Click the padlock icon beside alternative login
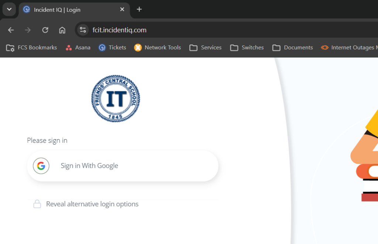The image size is (378, 244). [37, 204]
